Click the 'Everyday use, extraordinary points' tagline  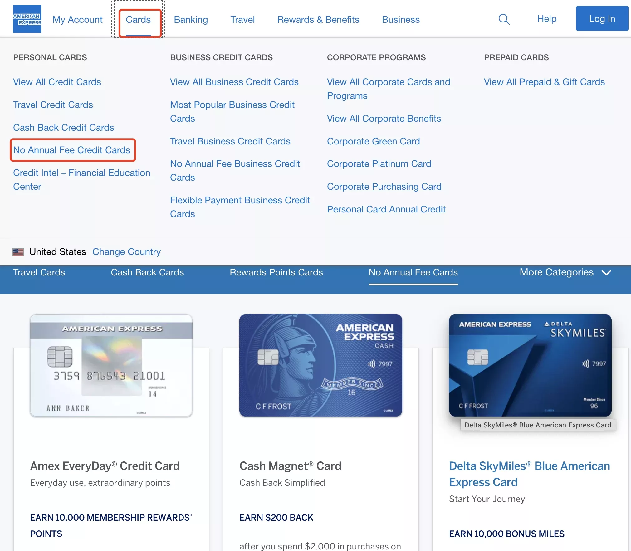[x=100, y=483]
